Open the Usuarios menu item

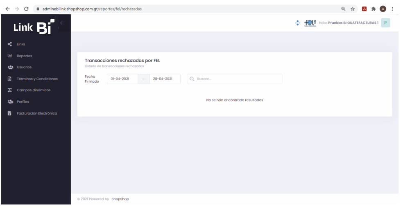24,67
